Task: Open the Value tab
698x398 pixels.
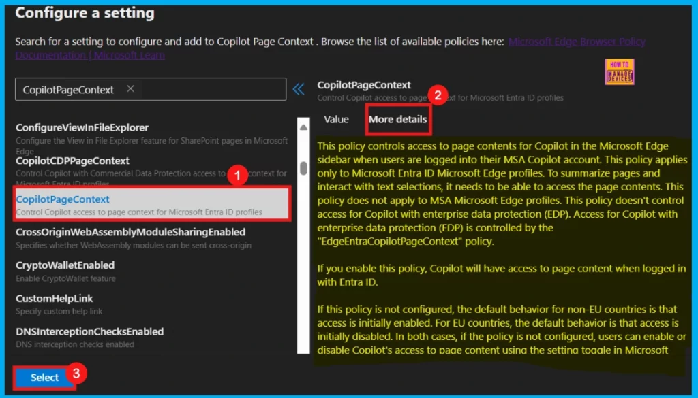Action: (x=336, y=119)
